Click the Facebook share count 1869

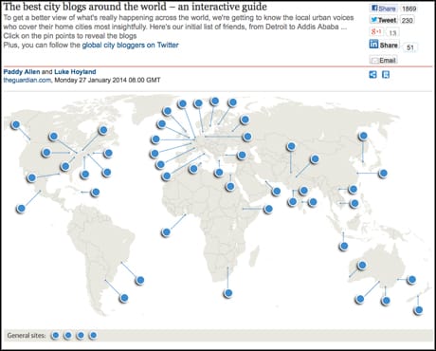point(409,9)
